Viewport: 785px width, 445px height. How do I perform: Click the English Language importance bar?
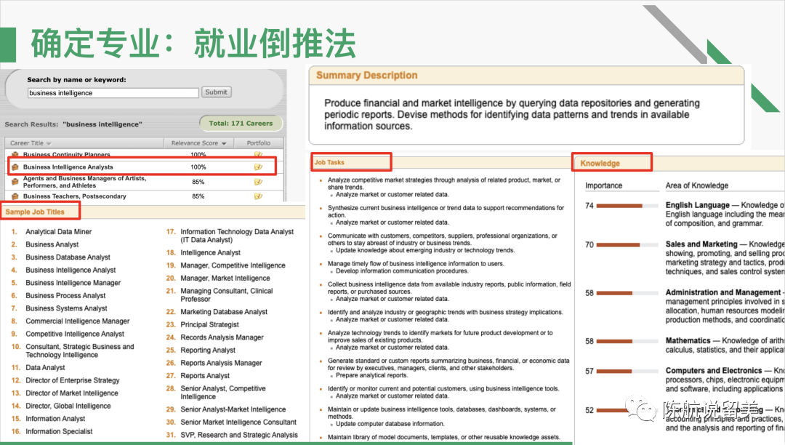click(x=619, y=206)
